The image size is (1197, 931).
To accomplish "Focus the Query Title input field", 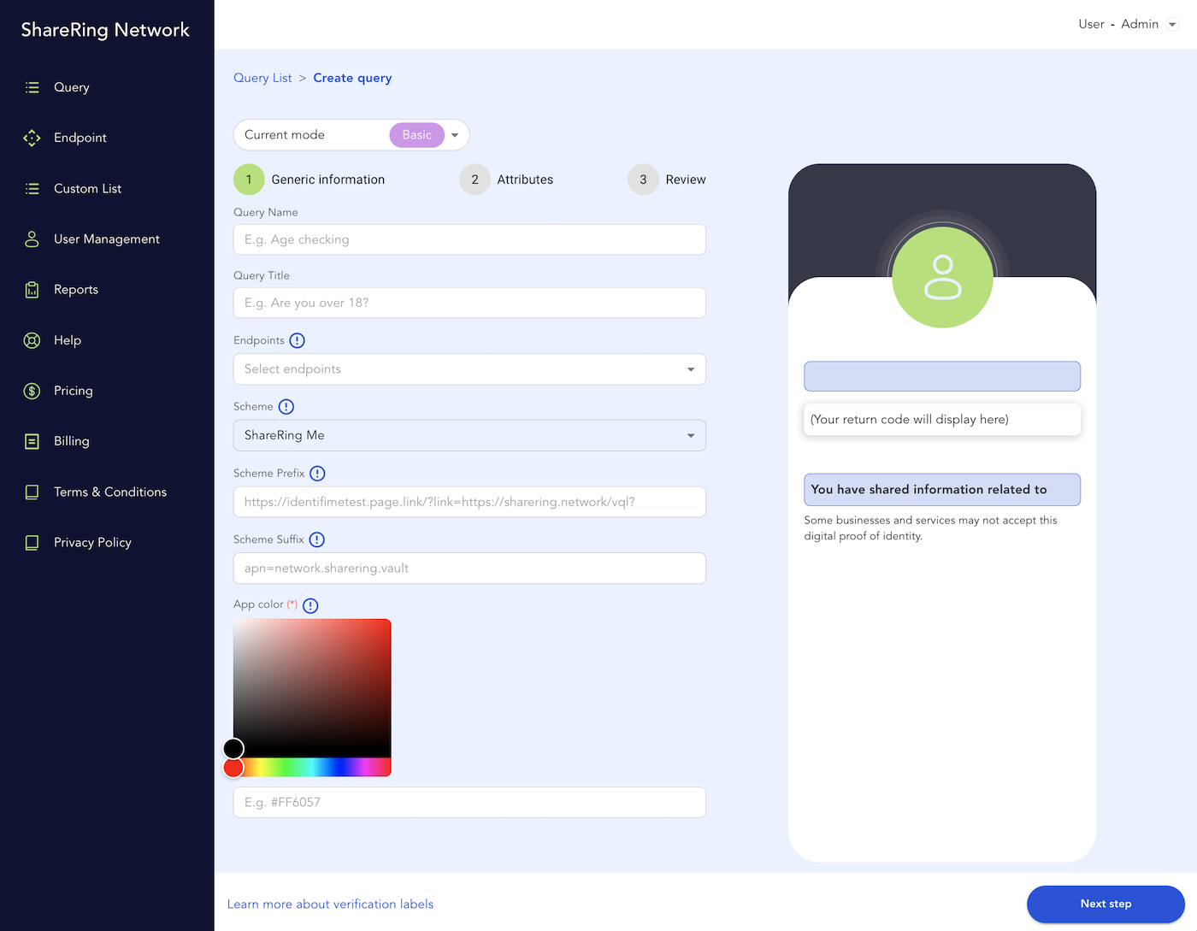I will (x=469, y=303).
